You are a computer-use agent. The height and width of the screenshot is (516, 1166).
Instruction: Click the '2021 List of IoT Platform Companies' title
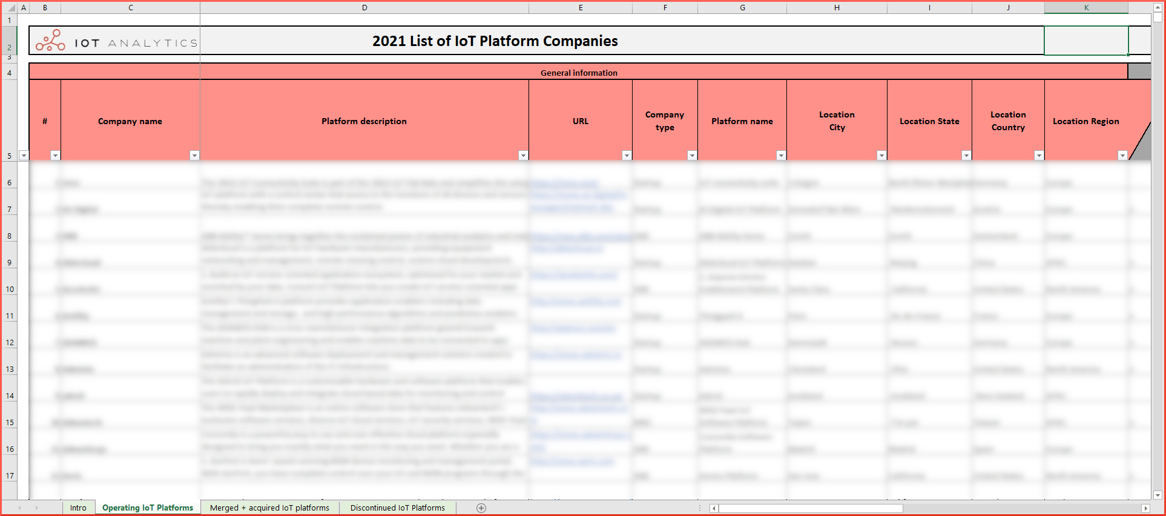click(x=495, y=41)
